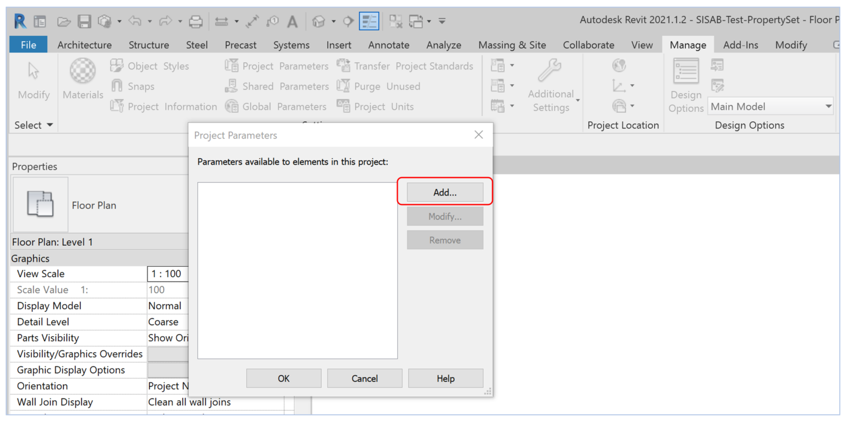846x421 pixels.
Task: Open the Undo history dropdown arrow
Action: [149, 22]
